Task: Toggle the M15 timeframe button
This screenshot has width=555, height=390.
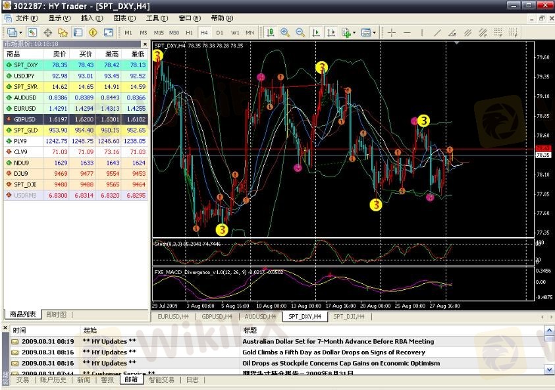Action: [159, 32]
